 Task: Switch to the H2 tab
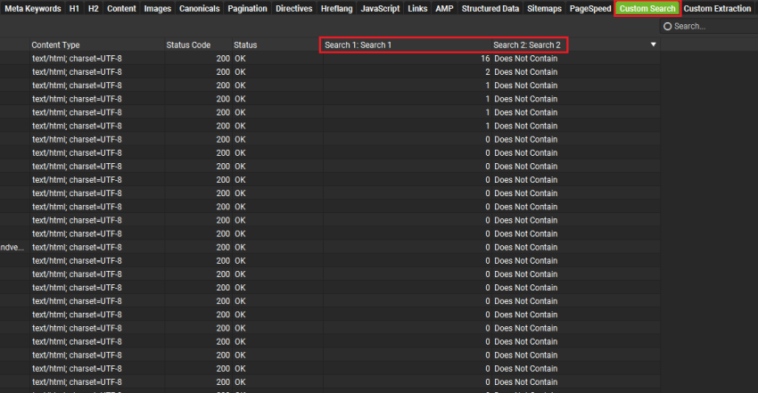[94, 8]
